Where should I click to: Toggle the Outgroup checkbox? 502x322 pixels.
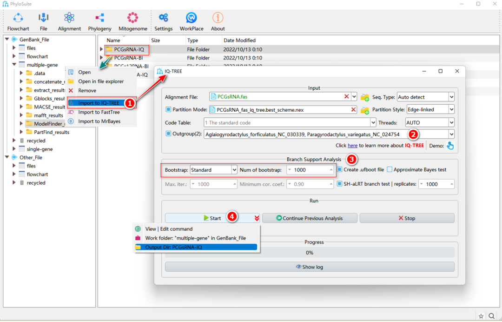tap(168, 134)
